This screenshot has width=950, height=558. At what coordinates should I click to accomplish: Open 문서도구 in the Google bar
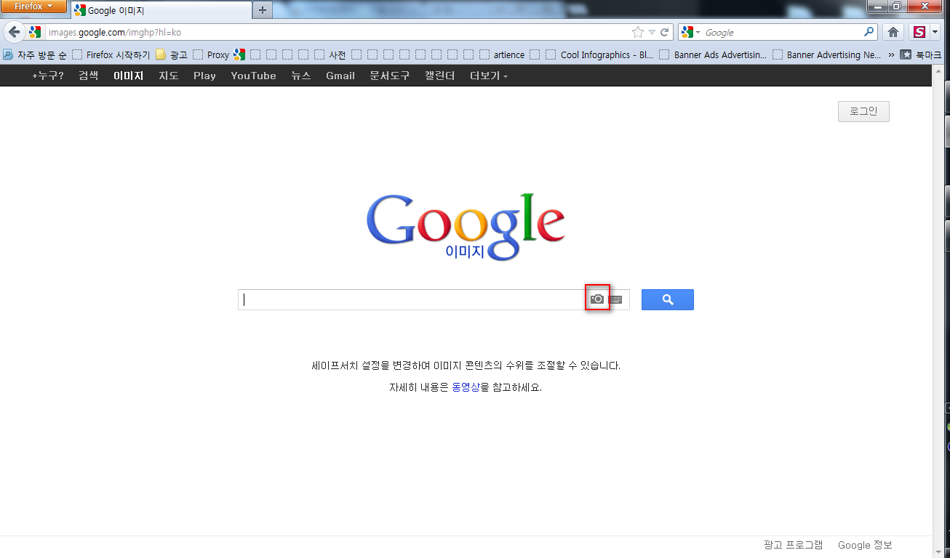(390, 76)
